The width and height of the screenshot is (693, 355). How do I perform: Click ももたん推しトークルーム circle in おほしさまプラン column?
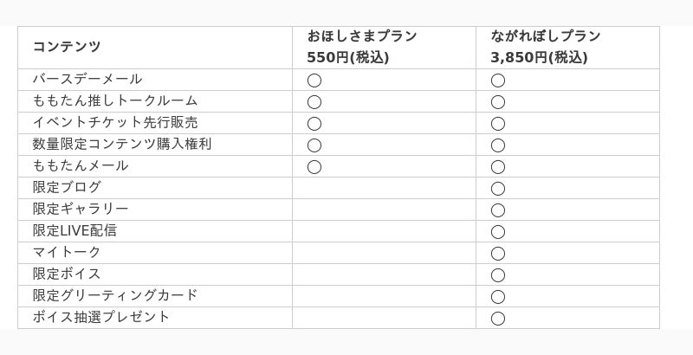tap(314, 102)
